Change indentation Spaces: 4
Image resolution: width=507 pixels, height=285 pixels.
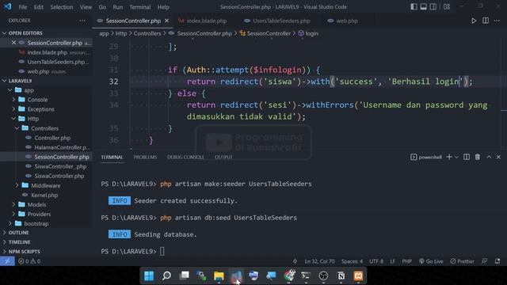pos(352,261)
